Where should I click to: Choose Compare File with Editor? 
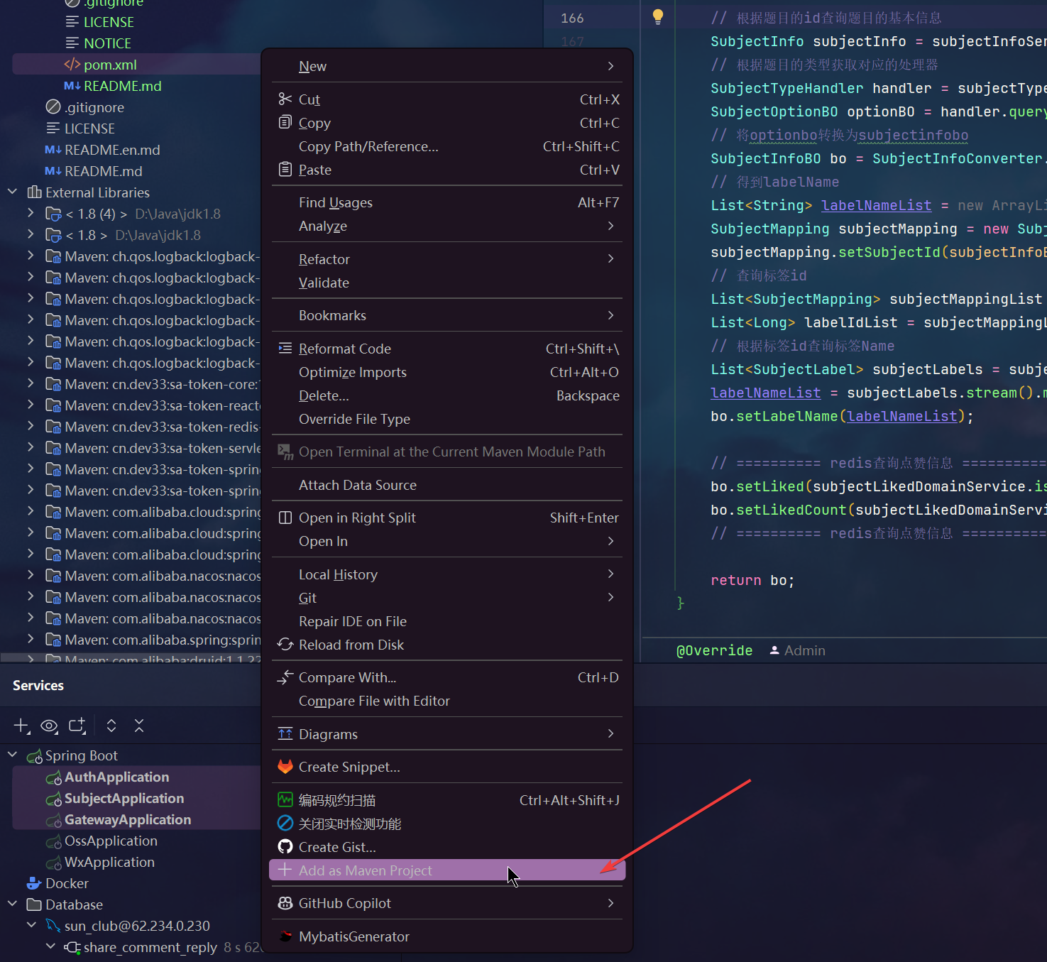click(447, 701)
